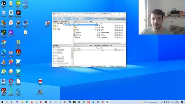The image size is (185, 104).
Task: Click the DVD 4.7GB capacity progress bar
Action: click(x=117, y=19)
